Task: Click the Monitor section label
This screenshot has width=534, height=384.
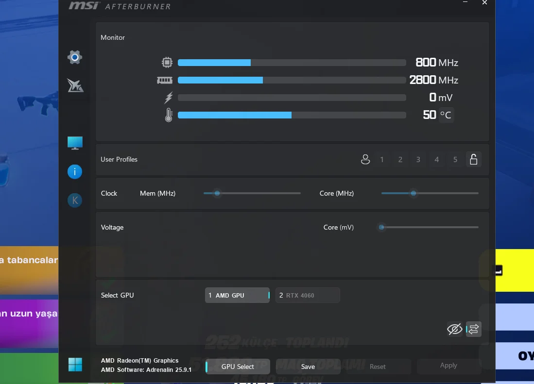Action: coord(113,37)
